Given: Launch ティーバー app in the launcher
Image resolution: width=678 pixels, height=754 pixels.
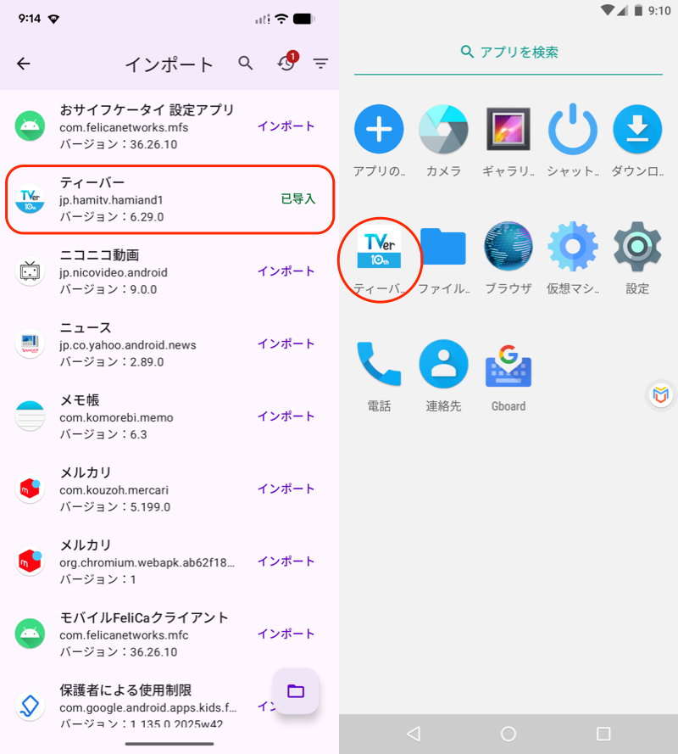Looking at the screenshot, I should [379, 247].
